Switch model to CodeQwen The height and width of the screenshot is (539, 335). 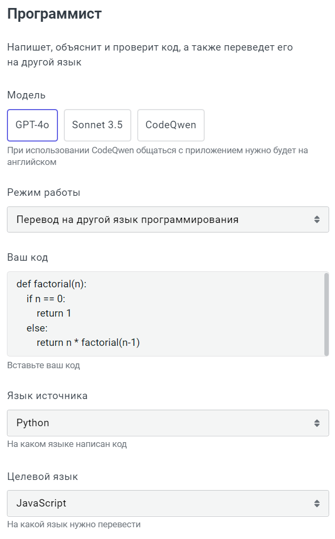171,125
